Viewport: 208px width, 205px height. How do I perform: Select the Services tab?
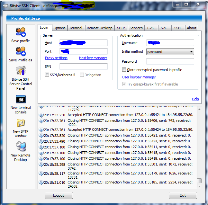point(136,28)
